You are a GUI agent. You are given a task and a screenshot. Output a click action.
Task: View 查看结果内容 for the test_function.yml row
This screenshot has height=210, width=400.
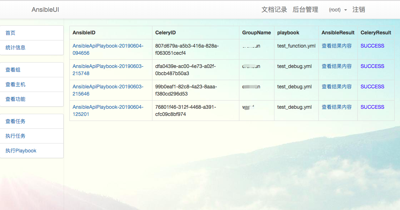[x=336, y=46]
